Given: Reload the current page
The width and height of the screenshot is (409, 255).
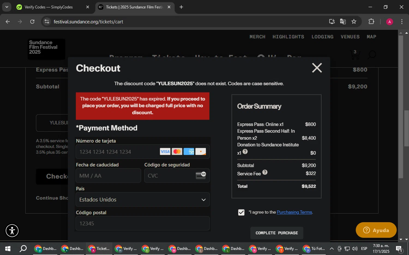Looking at the screenshot, I should [32, 21].
